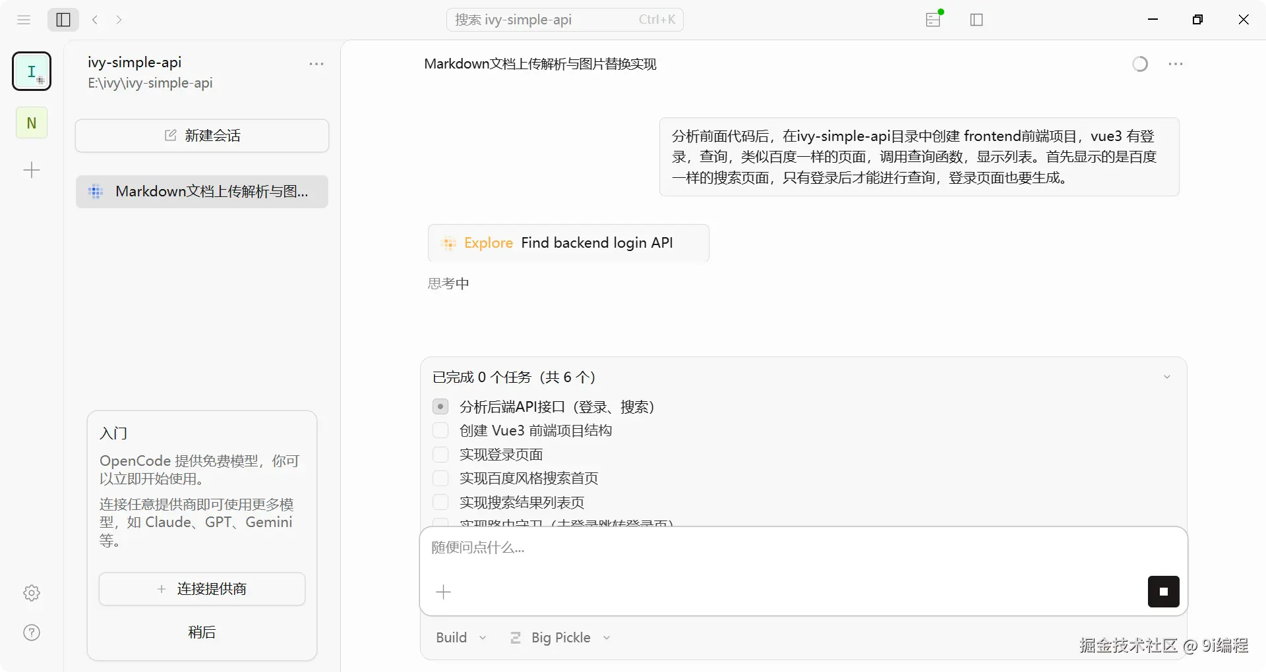Click the user message about frontend前端项目
Viewport: 1266px width, 672px height.
pos(919,157)
